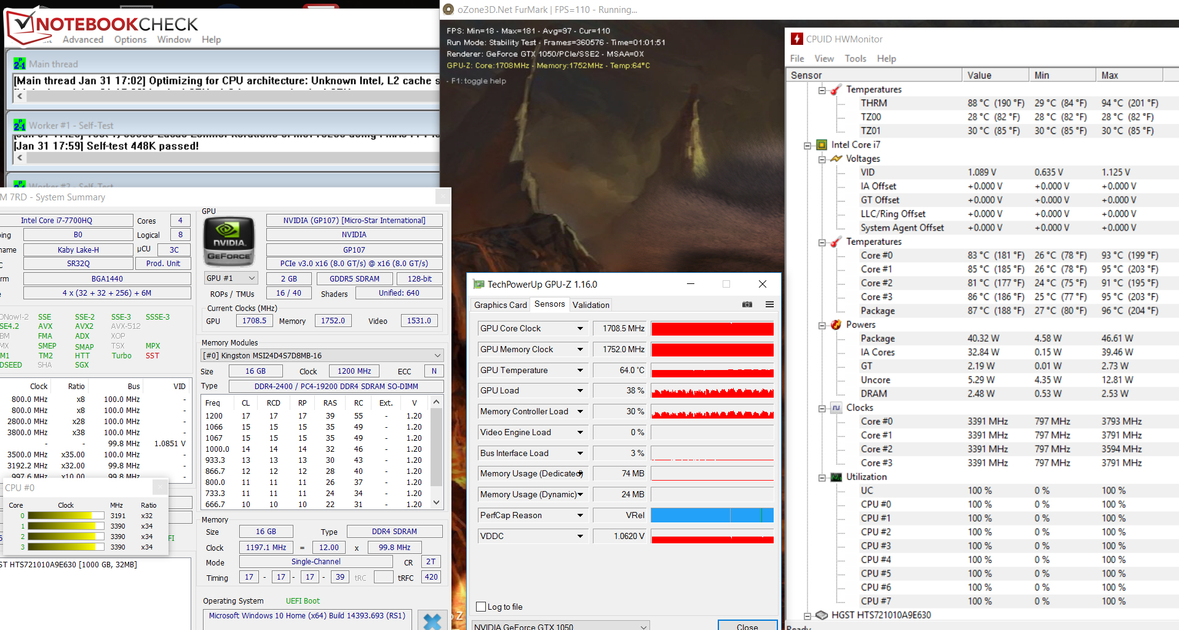Click the GPU Load red history graph

tap(712, 391)
